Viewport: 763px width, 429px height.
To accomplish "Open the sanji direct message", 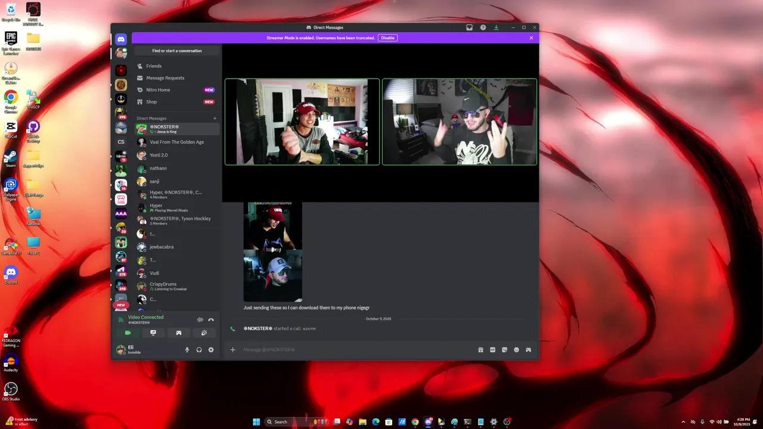I will pos(177,181).
